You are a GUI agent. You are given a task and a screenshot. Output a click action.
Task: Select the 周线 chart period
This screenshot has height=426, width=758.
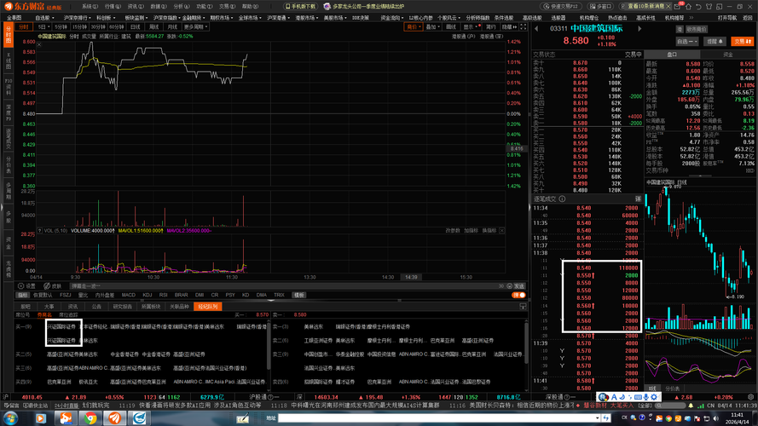click(x=153, y=27)
